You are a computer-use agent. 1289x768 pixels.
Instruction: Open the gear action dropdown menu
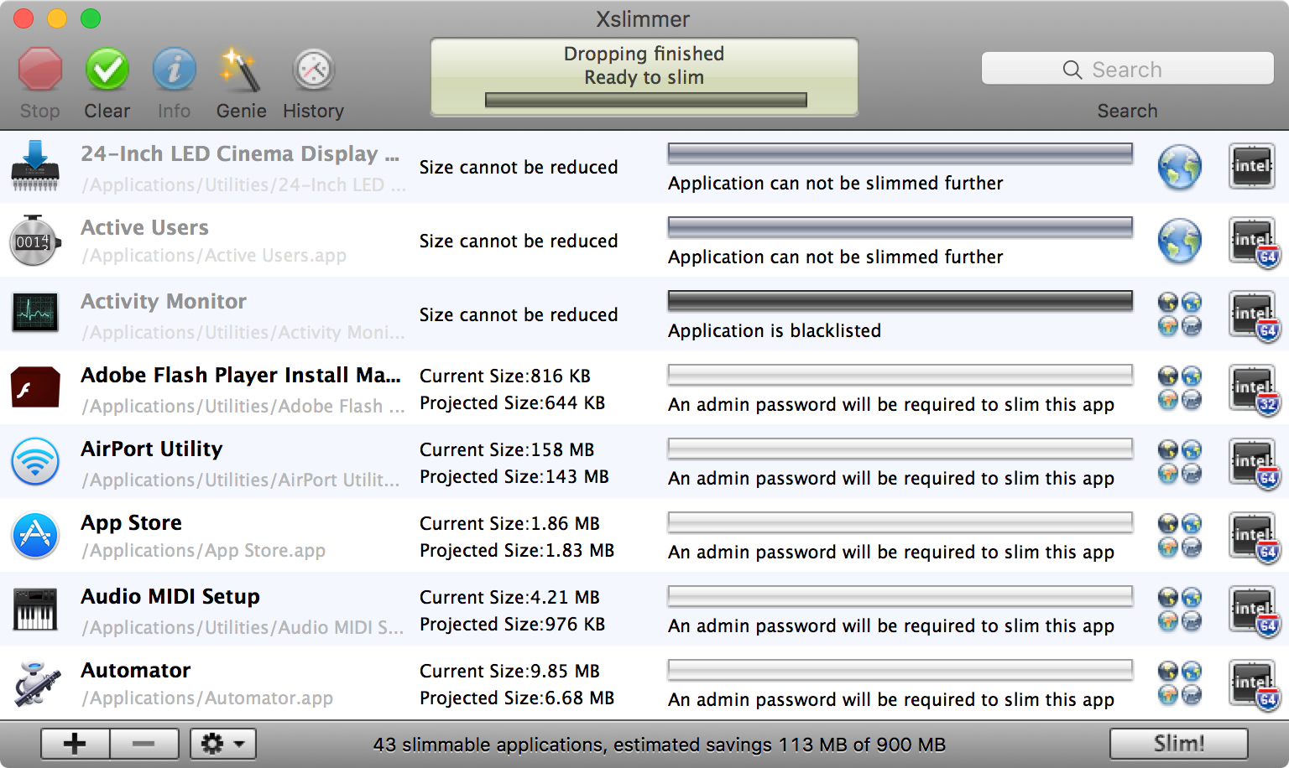(x=222, y=744)
